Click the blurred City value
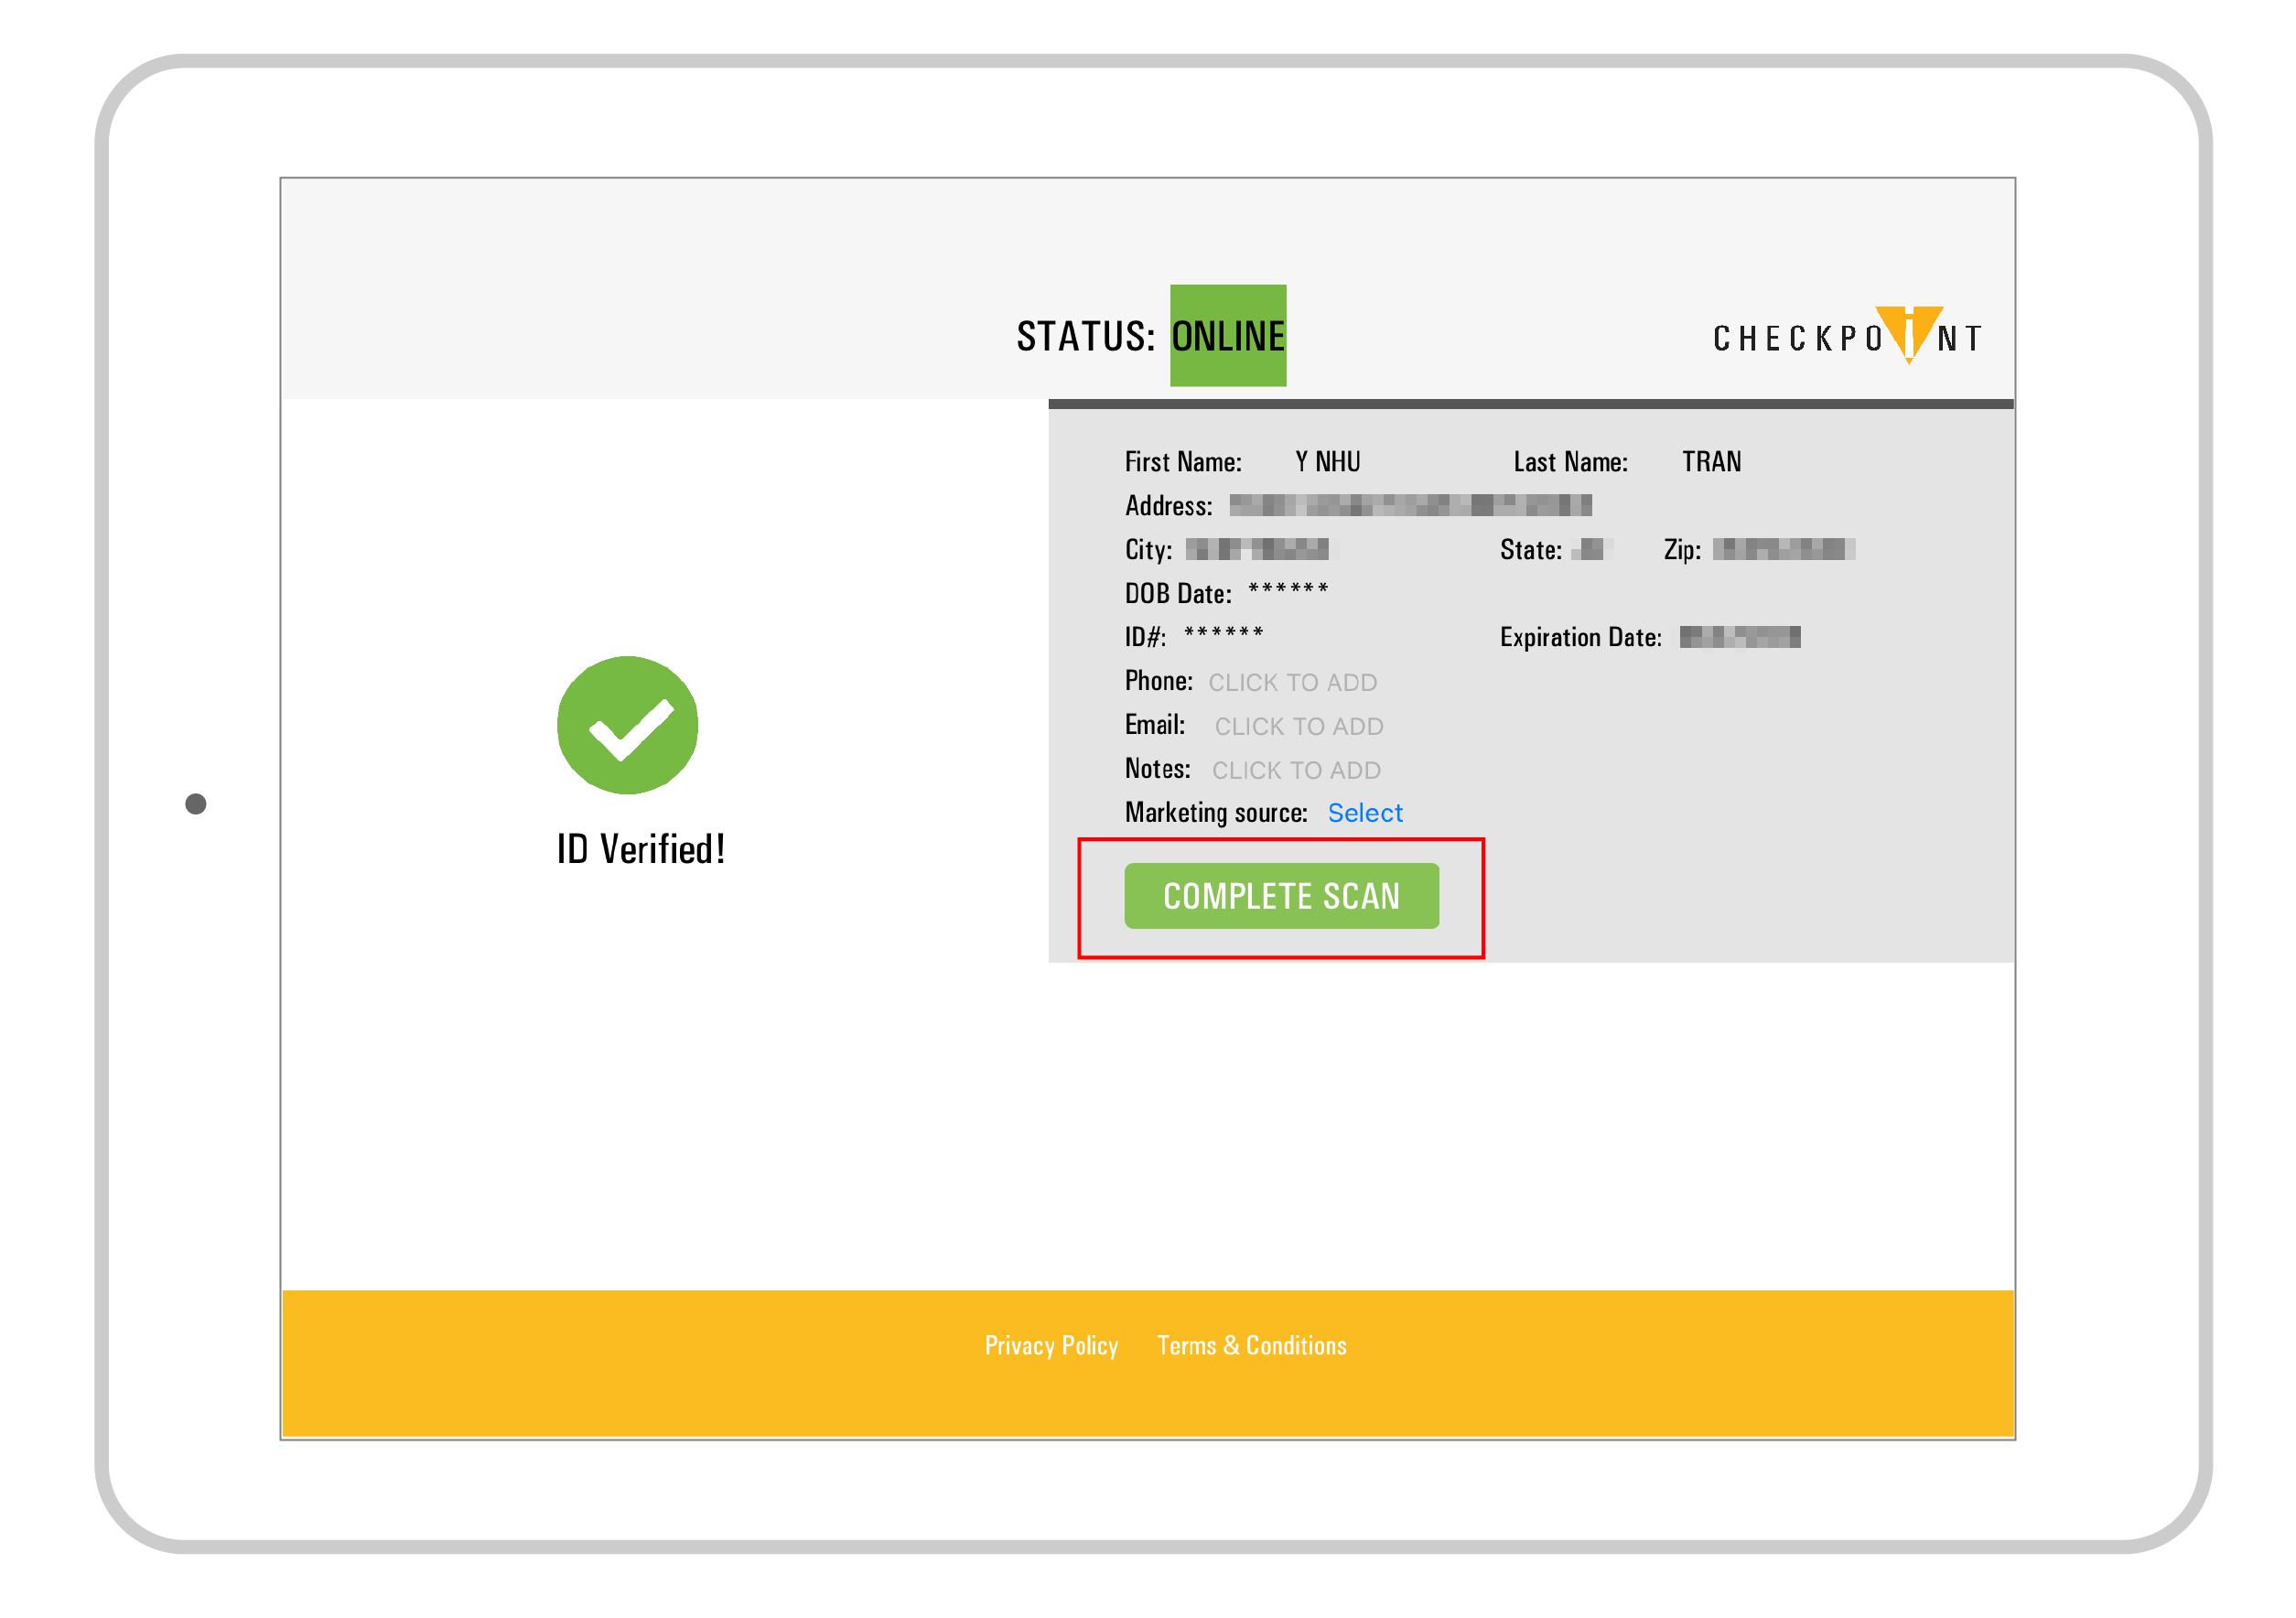This screenshot has height=1618, width=2296. coord(1257,549)
